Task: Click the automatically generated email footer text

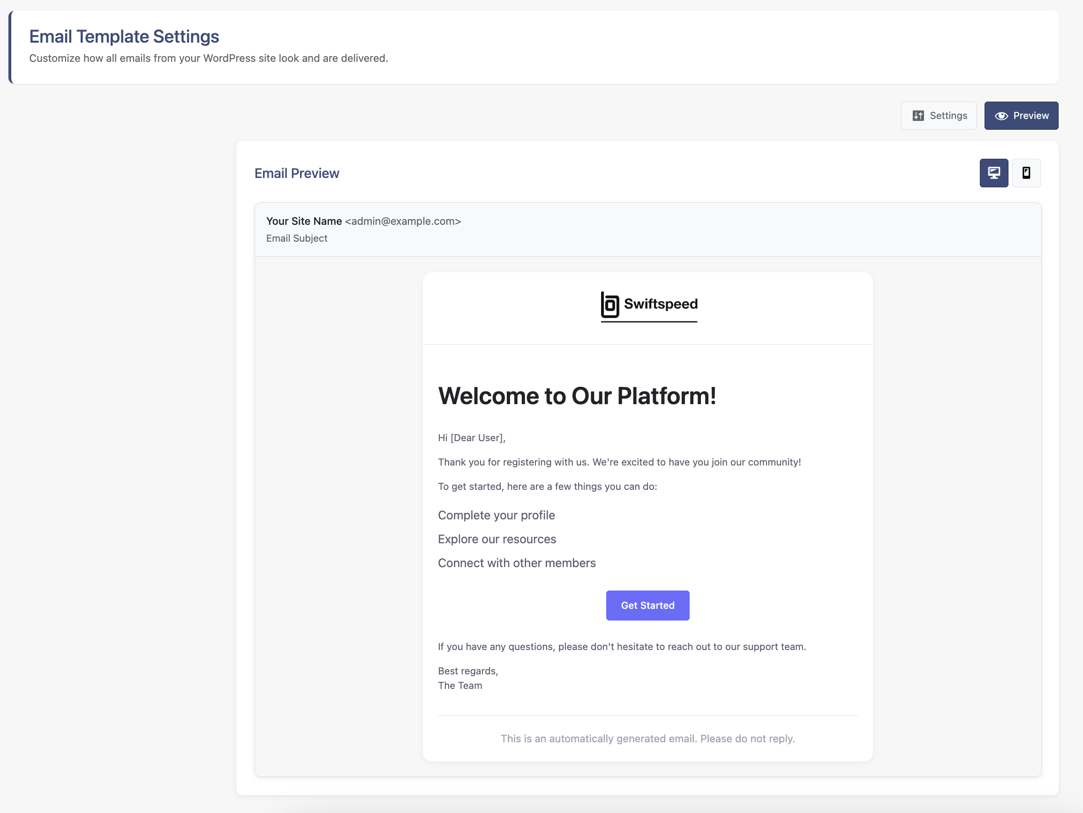Action: pos(647,739)
